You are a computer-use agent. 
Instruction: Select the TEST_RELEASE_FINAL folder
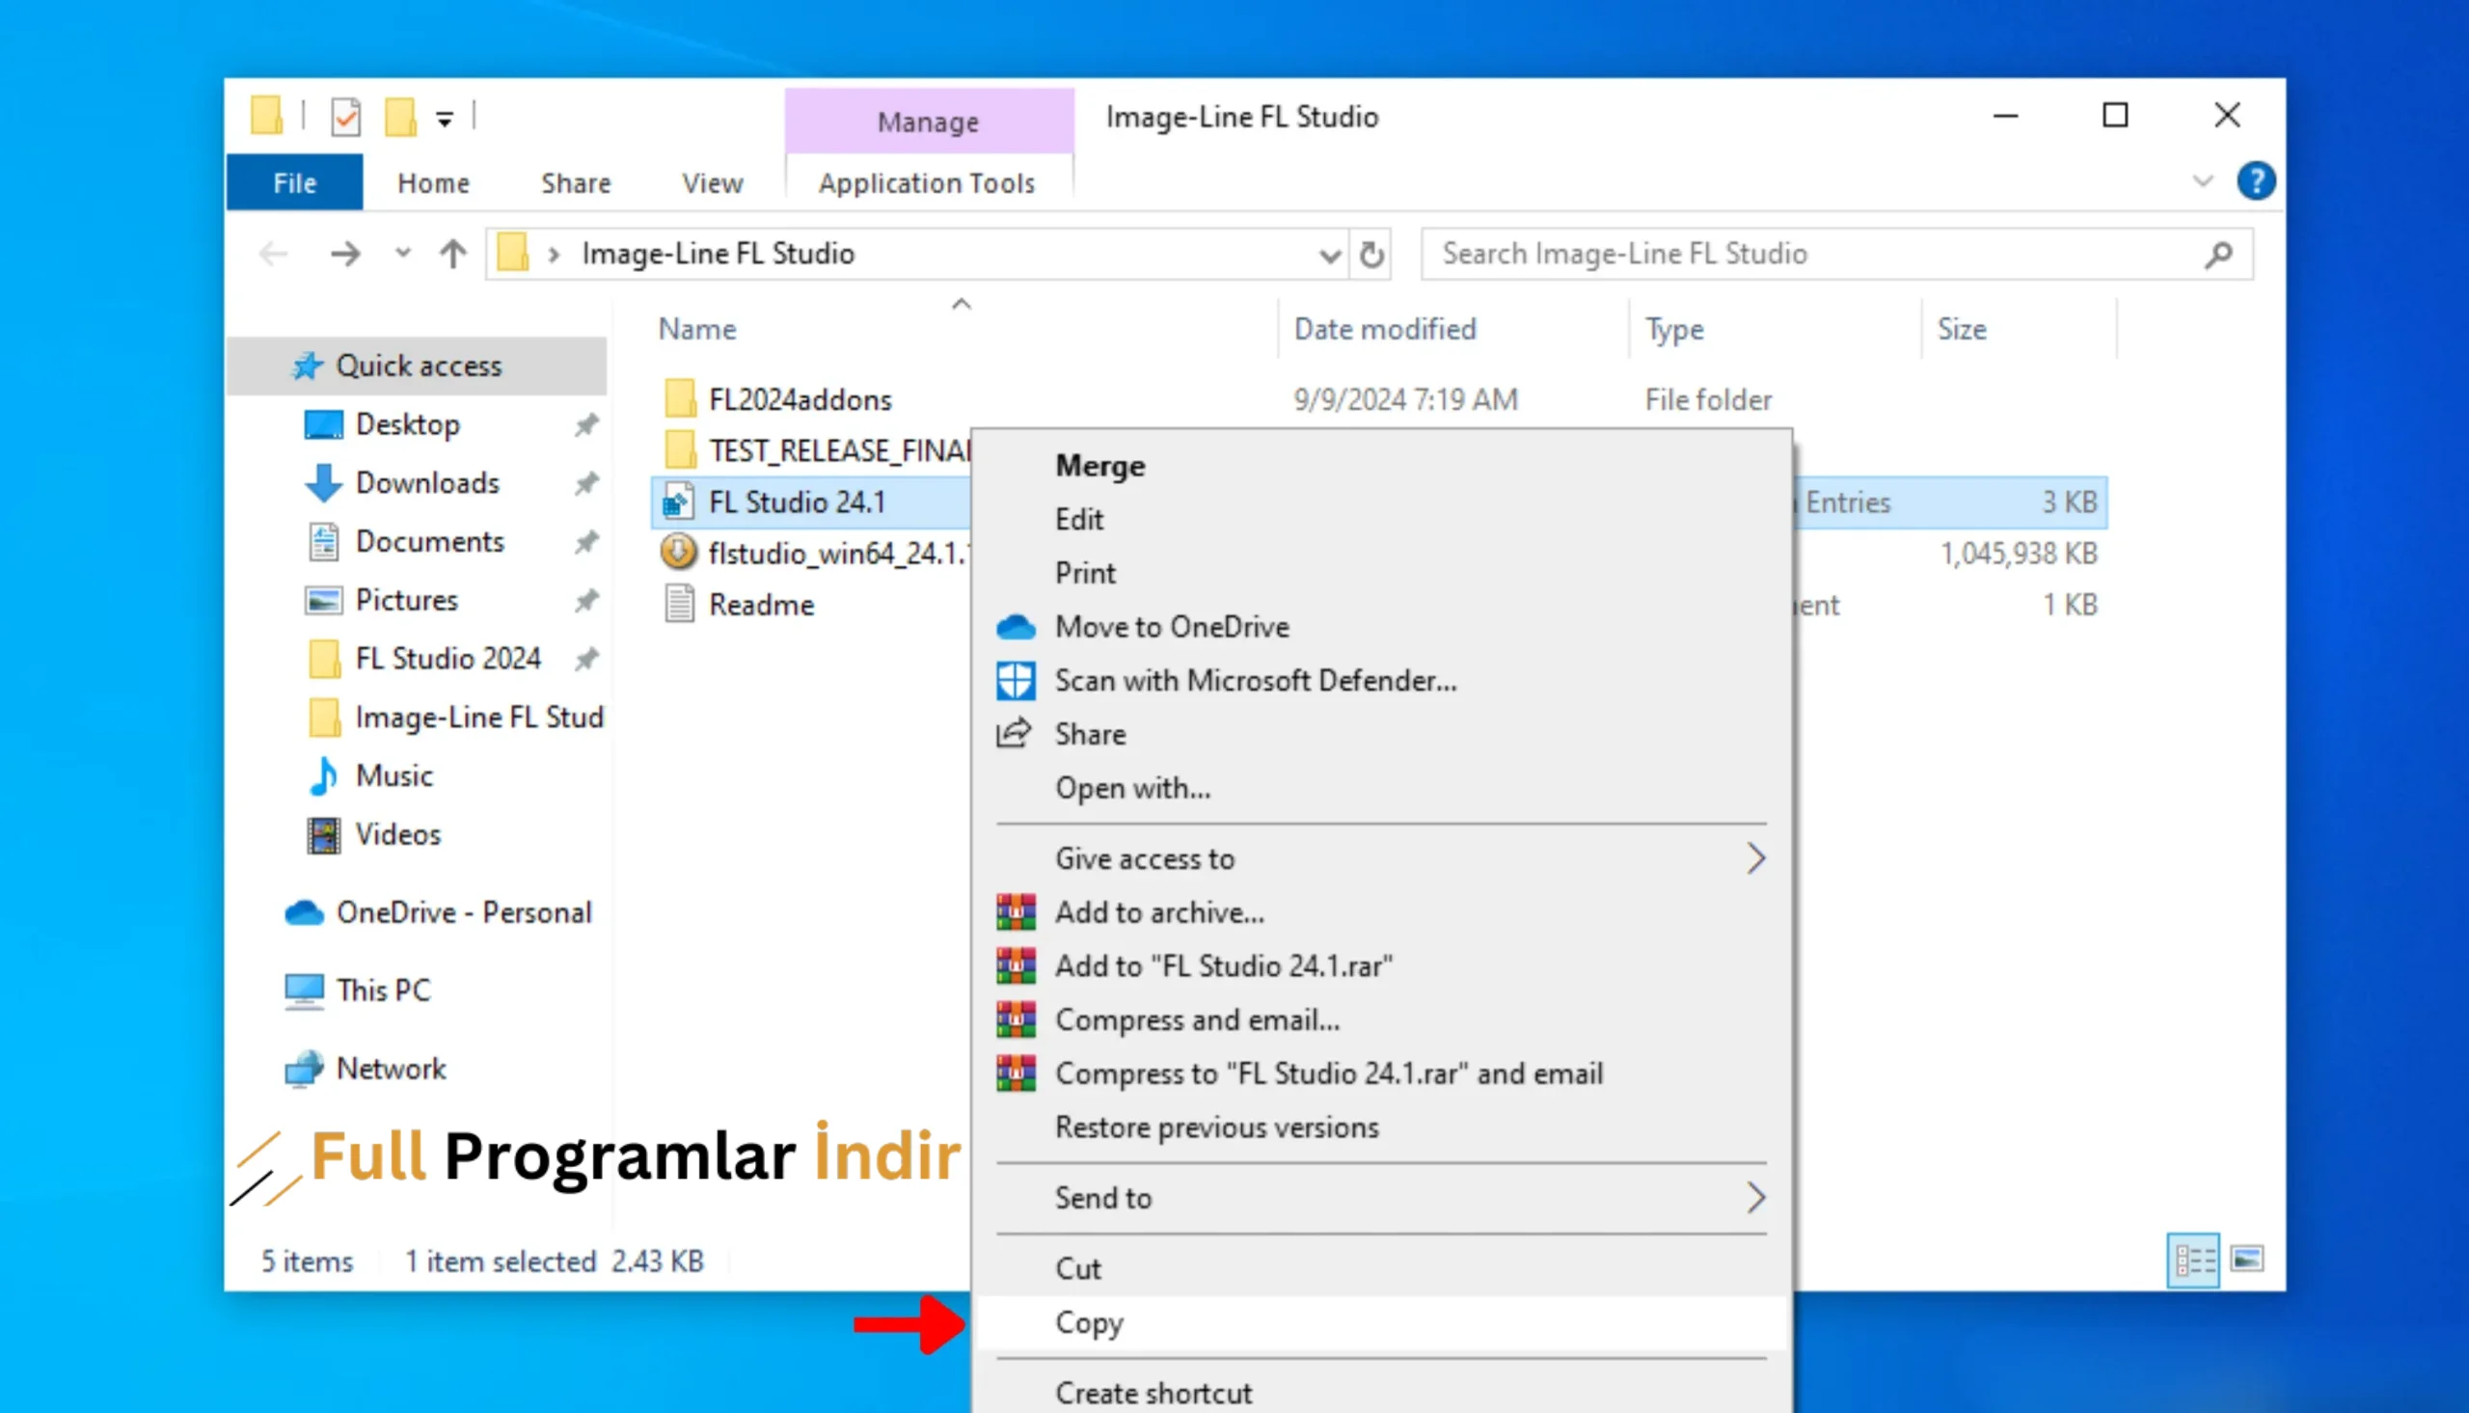(838, 450)
